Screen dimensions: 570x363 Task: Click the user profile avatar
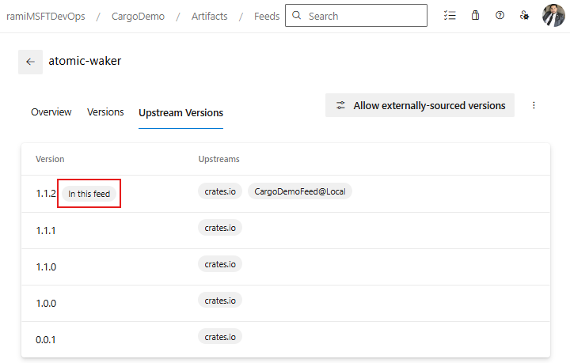click(553, 15)
